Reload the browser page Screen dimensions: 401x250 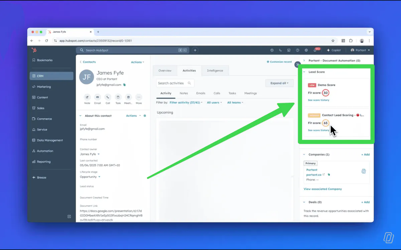[x=46, y=41]
